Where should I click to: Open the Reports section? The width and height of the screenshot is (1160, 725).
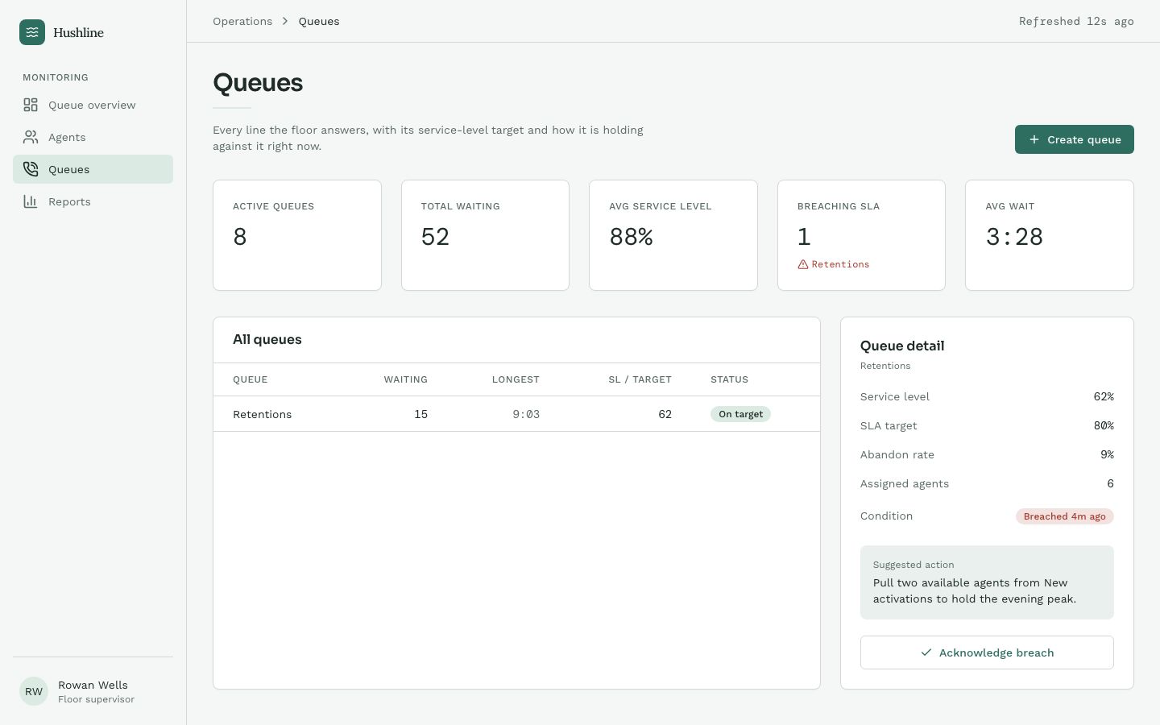93,201
